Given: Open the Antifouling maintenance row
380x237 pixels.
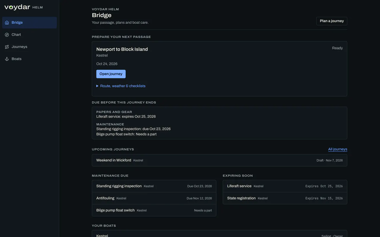Looking at the screenshot, I should click(154, 198).
